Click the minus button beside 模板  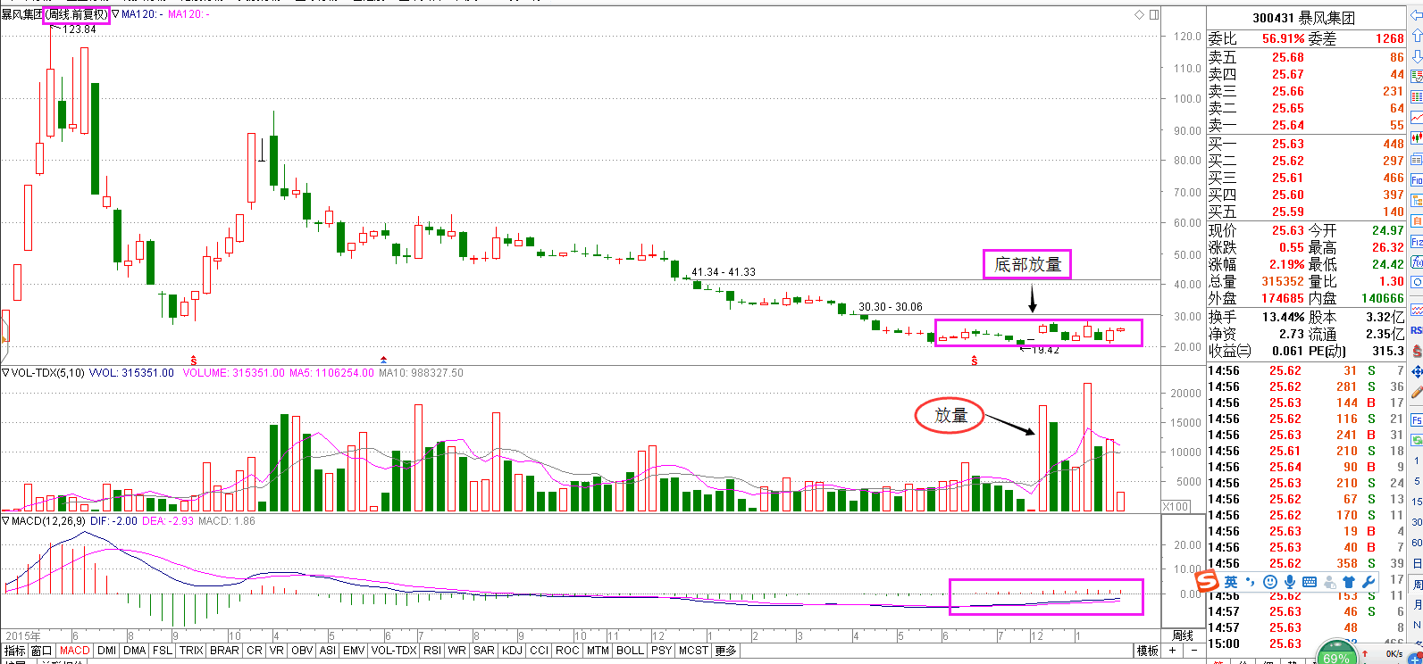[x=1194, y=651]
